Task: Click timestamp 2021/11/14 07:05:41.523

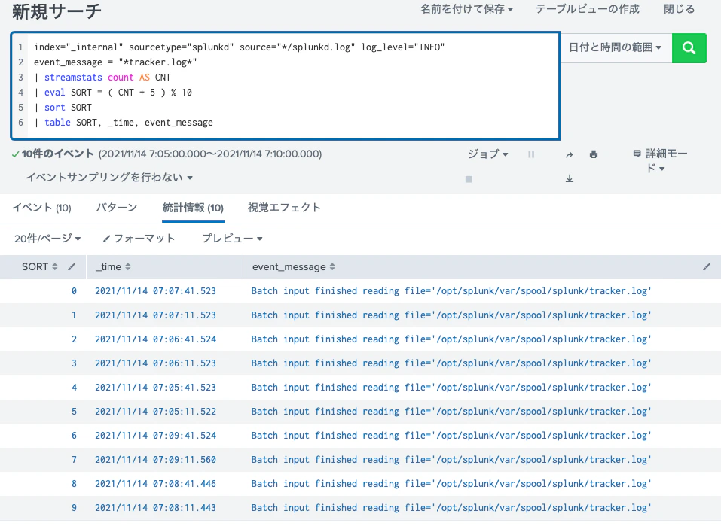Action: coord(155,388)
